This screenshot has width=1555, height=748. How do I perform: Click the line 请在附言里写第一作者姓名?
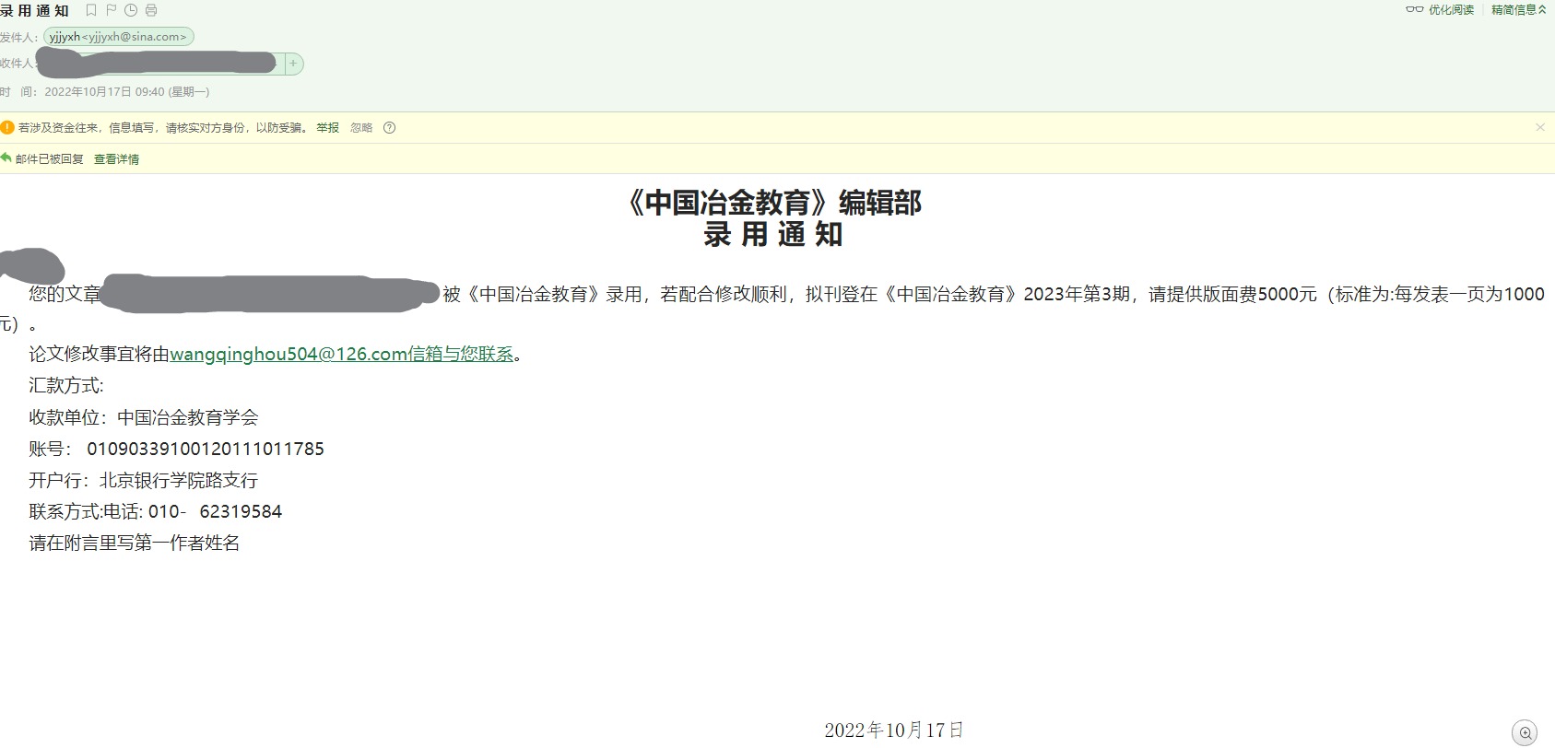click(x=135, y=543)
